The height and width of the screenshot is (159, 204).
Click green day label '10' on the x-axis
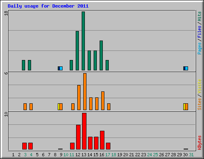click(x=66, y=155)
